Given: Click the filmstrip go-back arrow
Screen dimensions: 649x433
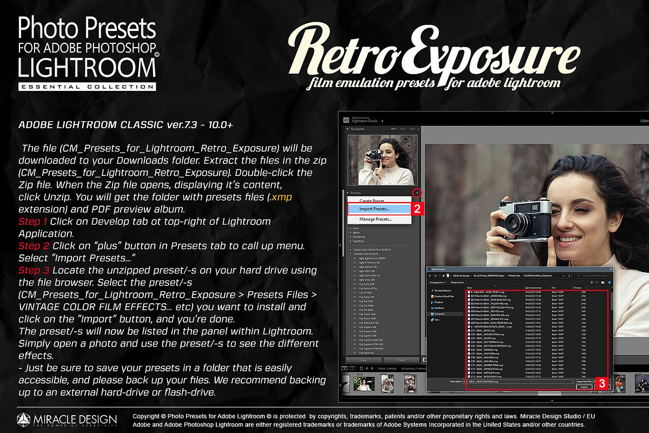Looking at the screenshot, I should (367, 368).
